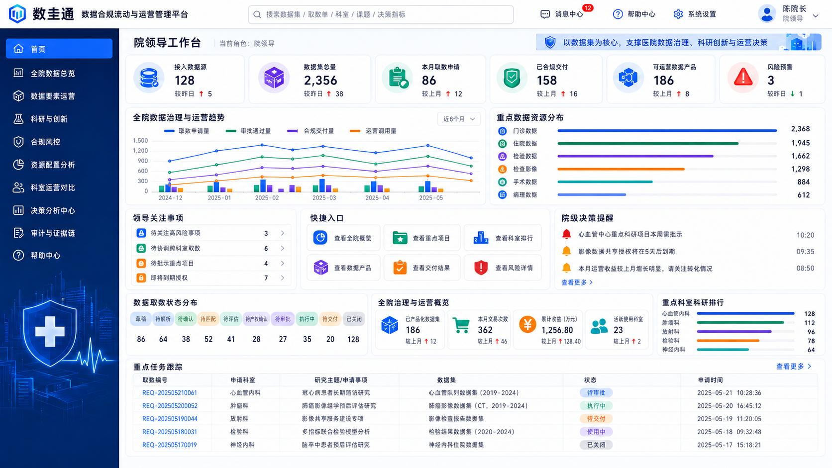Expand the 待协调跨科室取数 row chevron
This screenshot has width=832, height=468.
pos(283,248)
